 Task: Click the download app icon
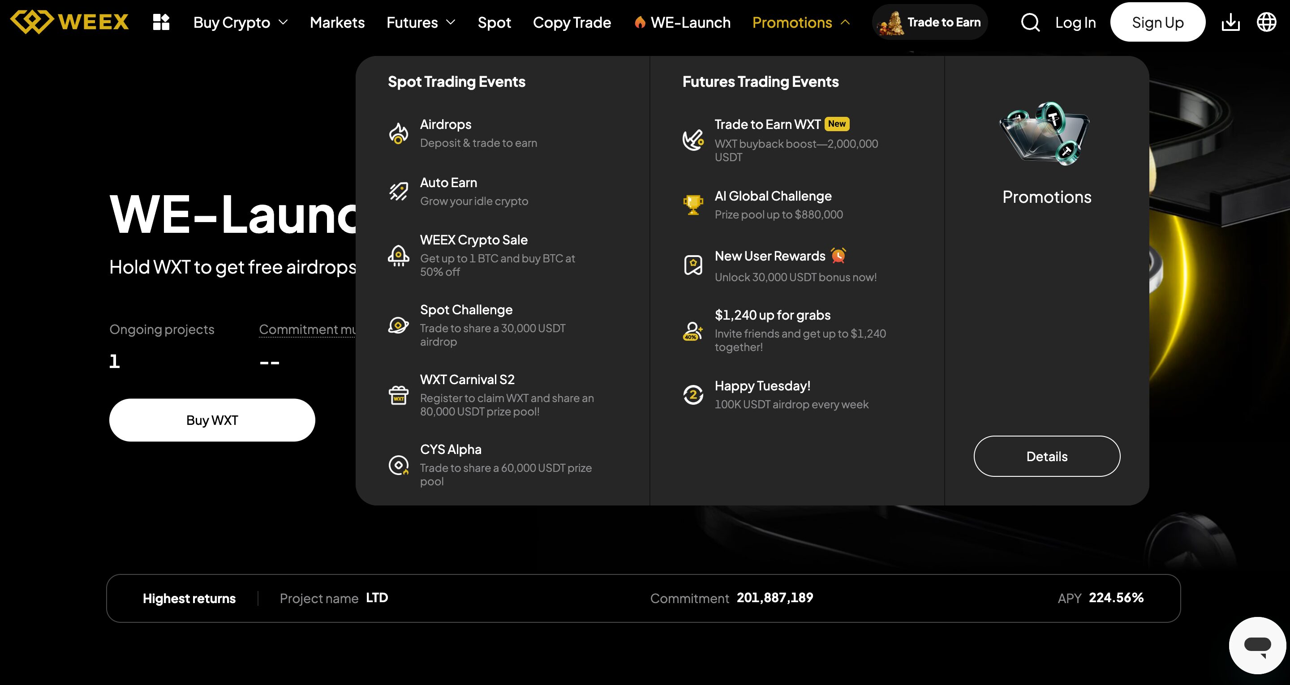click(1230, 22)
